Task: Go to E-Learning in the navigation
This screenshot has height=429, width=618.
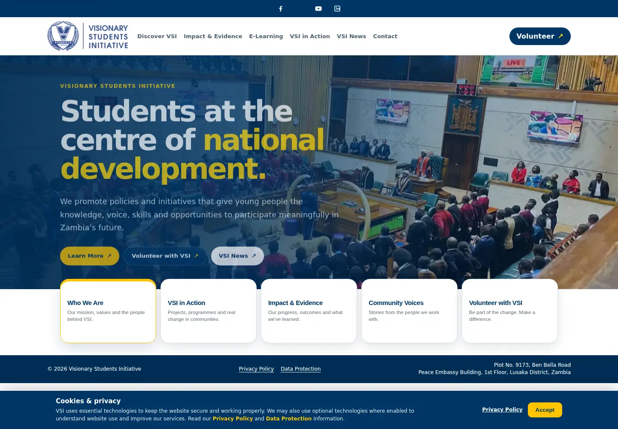Action: point(266,36)
